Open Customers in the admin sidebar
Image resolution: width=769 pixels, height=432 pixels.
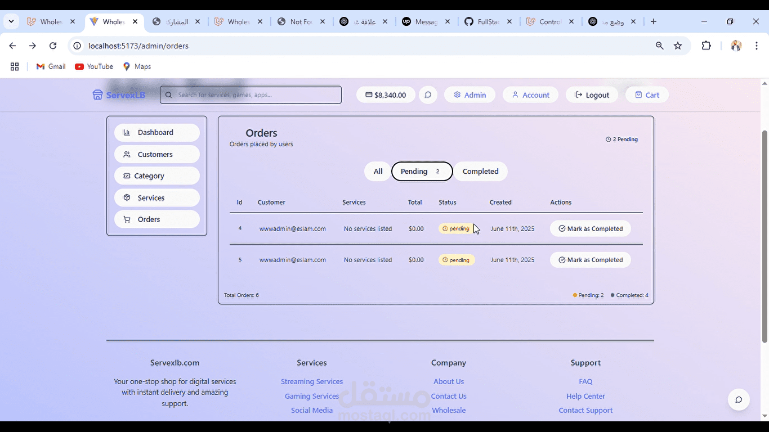[x=157, y=155]
